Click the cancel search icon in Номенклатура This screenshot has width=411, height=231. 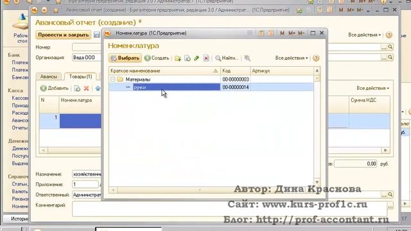[247, 58]
